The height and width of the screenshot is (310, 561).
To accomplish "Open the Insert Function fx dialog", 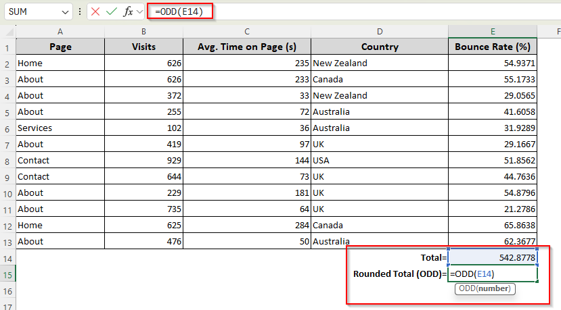I will 128,11.
